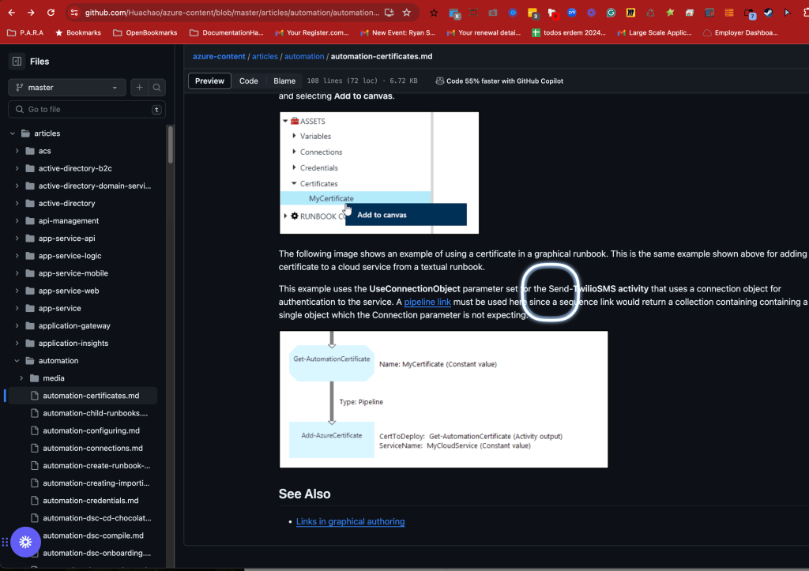The height and width of the screenshot is (571, 809).
Task: Expand the app-service-web folder
Action: (17, 291)
